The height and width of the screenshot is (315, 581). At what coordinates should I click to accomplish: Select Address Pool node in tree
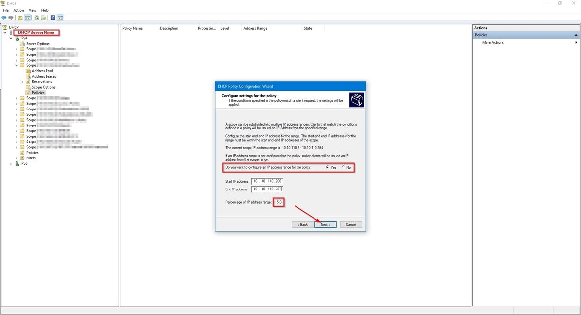[x=42, y=71]
